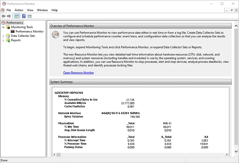Close the inner MDI child window

236,10
